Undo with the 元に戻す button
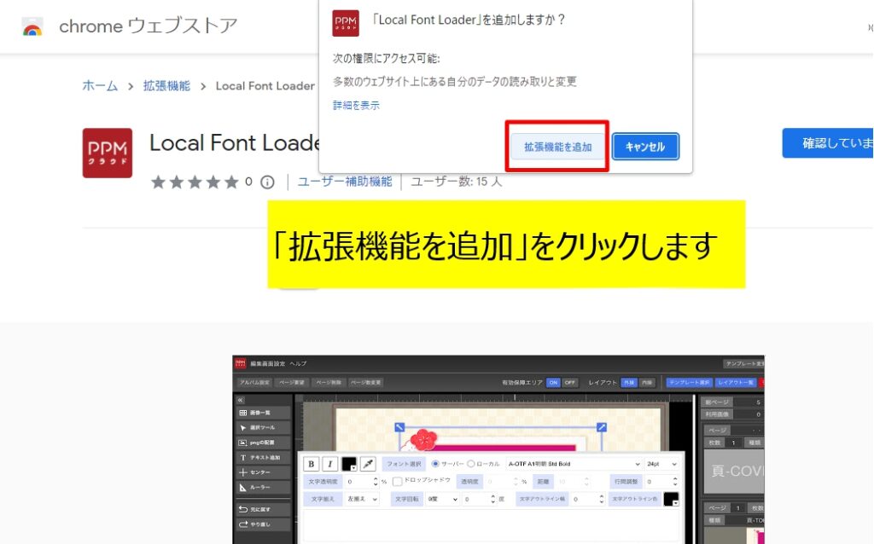Image resolution: width=874 pixels, height=544 pixels. pyautogui.click(x=263, y=510)
